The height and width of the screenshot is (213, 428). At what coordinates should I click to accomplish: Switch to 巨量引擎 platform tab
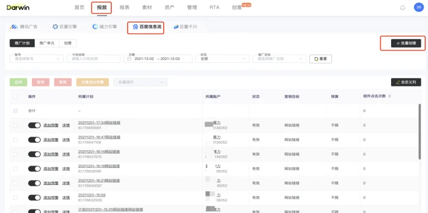(64, 27)
